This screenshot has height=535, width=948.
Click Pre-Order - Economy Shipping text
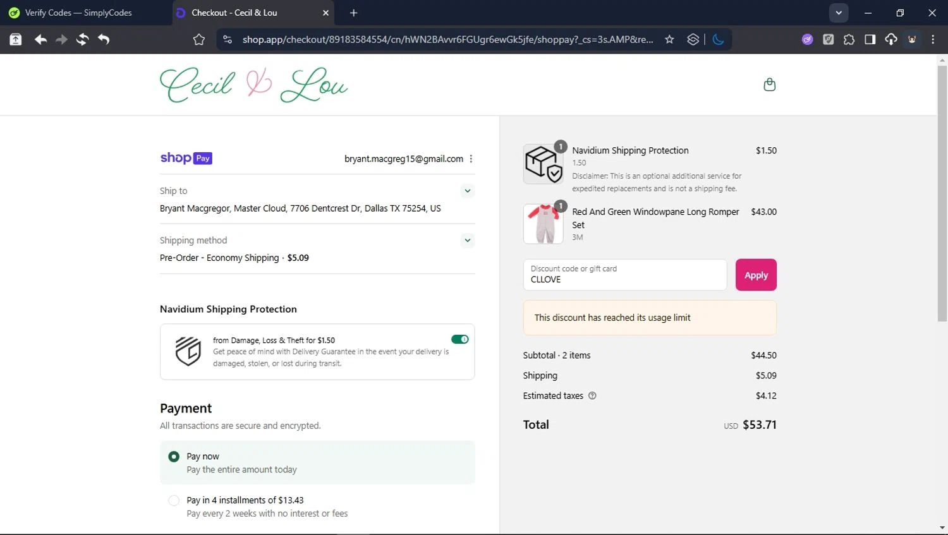click(x=219, y=258)
